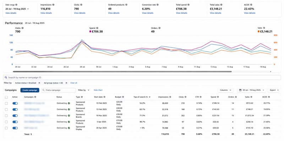Open campaigns table date range dropdown
This screenshot has width=284, height=141.
[x=252, y=90]
